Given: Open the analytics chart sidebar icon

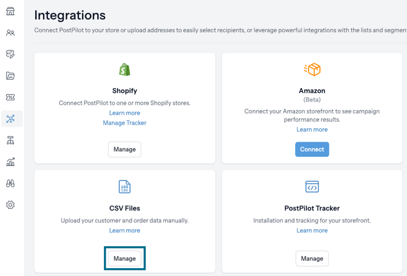Looking at the screenshot, I should [10, 162].
